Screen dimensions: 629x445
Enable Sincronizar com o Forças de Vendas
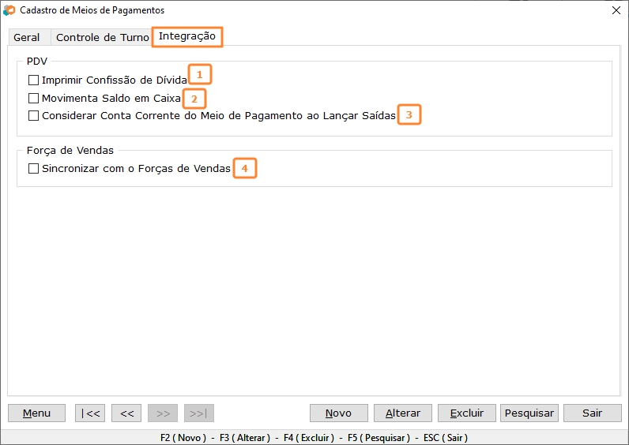point(33,169)
